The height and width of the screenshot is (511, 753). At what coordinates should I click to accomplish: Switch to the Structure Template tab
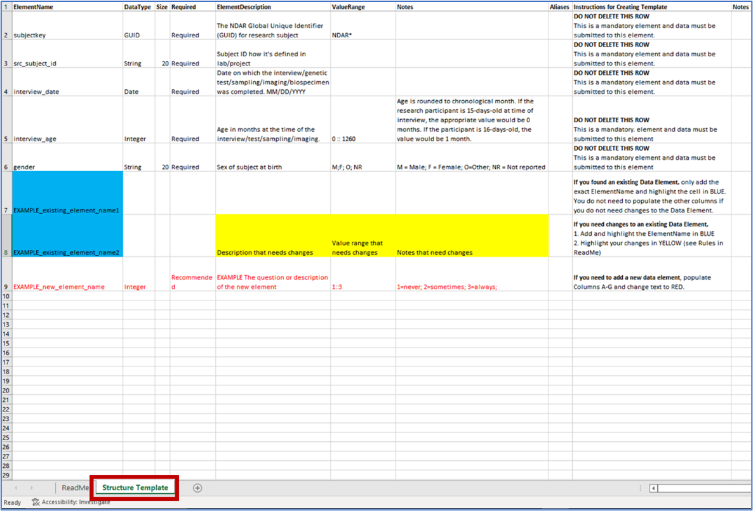click(x=135, y=488)
